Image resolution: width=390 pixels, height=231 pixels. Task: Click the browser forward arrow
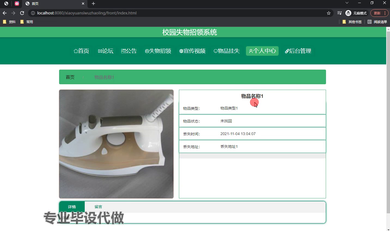tap(13, 13)
